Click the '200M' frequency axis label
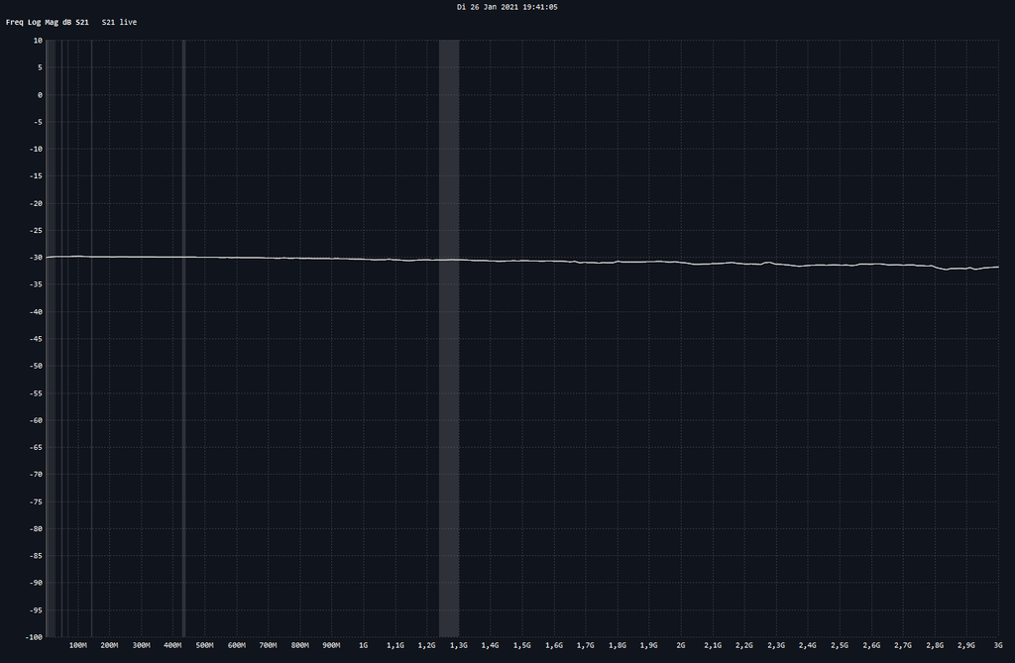Screen dimensions: 1015x663 109,645
